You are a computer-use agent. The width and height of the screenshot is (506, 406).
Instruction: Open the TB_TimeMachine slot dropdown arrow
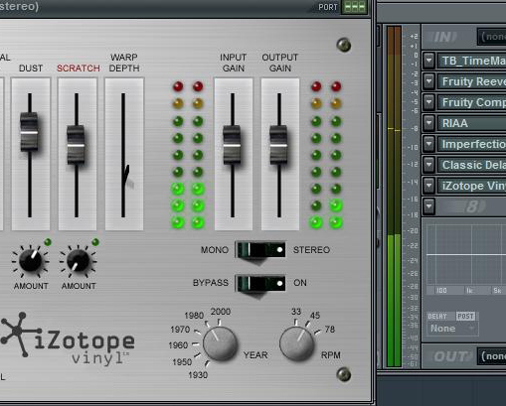tap(429, 61)
